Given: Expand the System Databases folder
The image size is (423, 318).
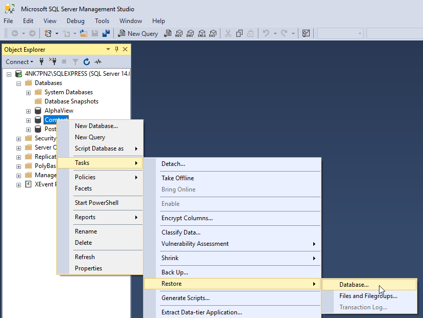Looking at the screenshot, I should [x=29, y=92].
